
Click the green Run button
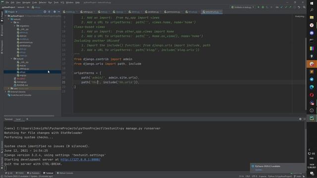pyautogui.click(x=259, y=7)
